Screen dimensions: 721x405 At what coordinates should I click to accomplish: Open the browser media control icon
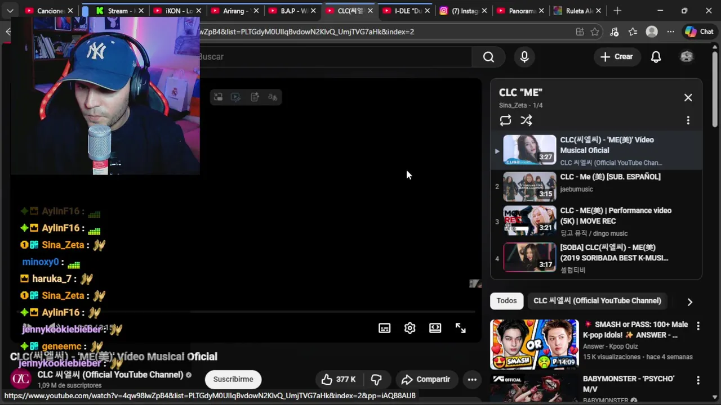click(615, 32)
